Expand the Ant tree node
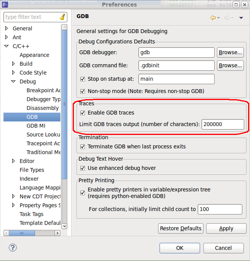 tap(7, 37)
